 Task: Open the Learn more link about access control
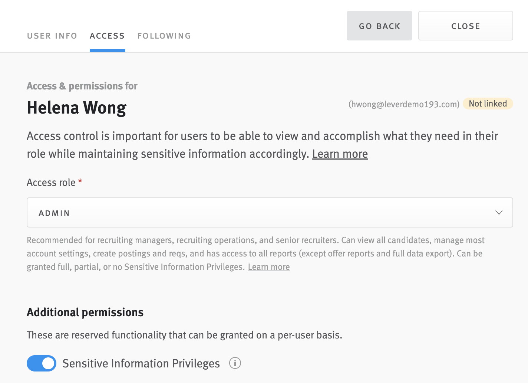(x=340, y=154)
